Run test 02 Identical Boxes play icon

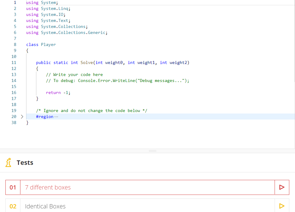click(281, 206)
